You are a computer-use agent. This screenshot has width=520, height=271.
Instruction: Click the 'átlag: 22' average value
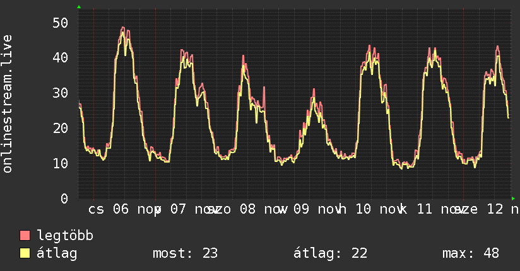click(x=330, y=253)
